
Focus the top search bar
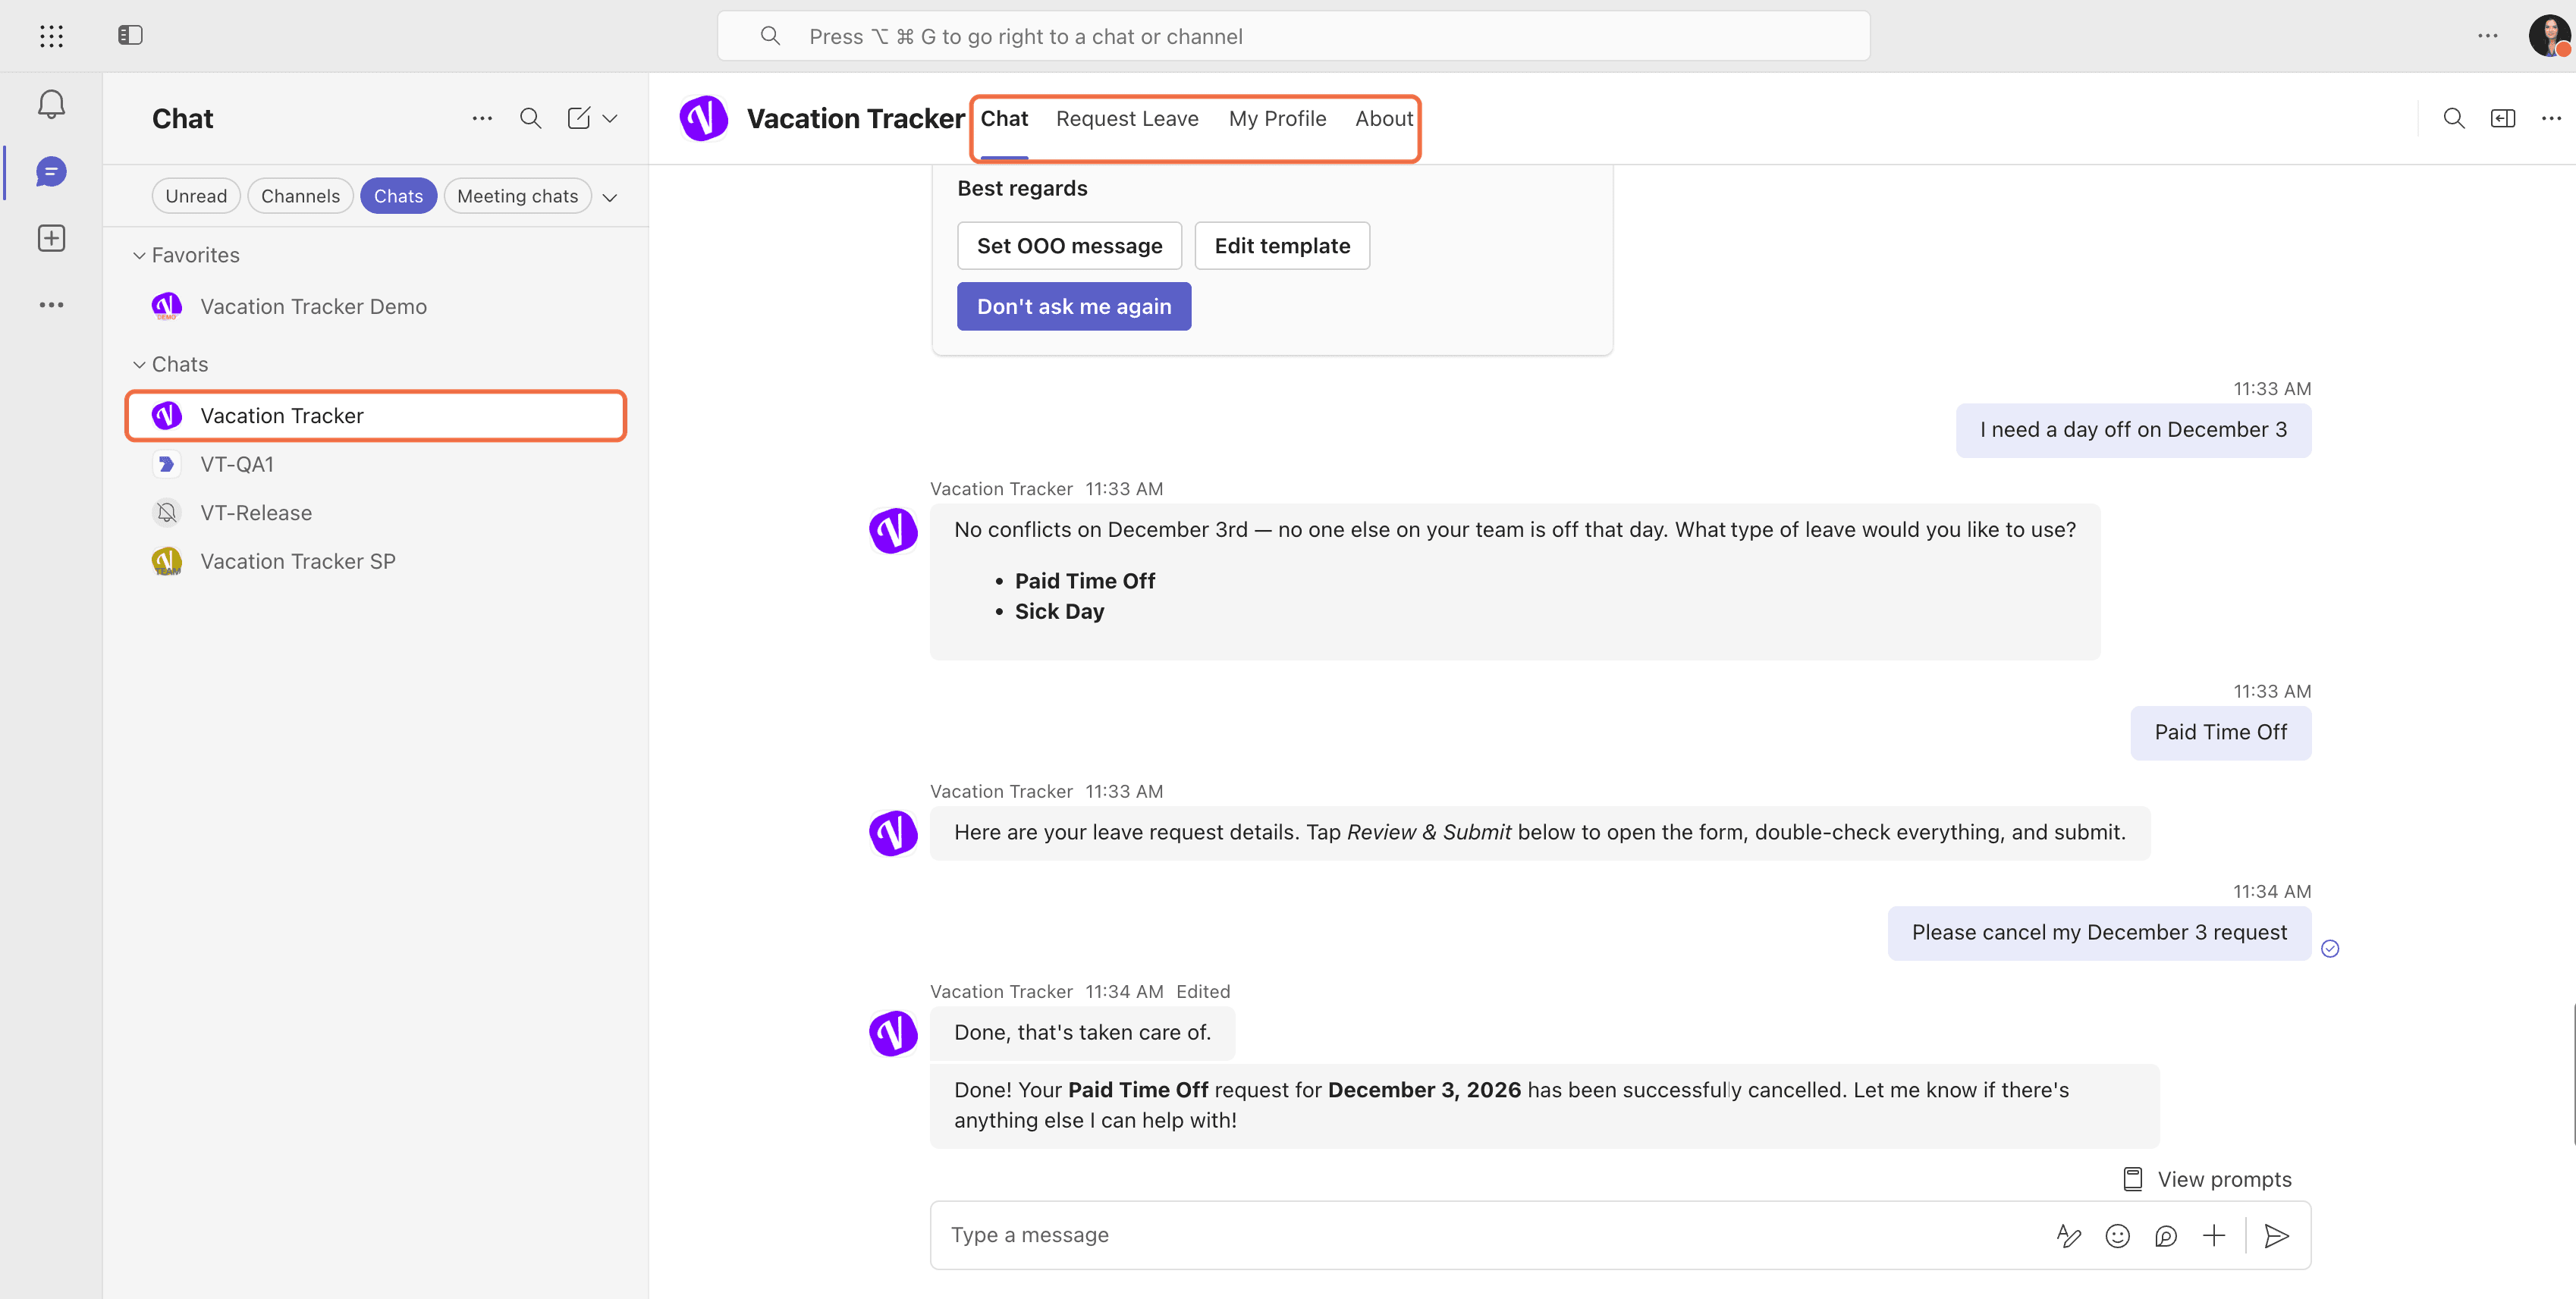click(x=1293, y=36)
